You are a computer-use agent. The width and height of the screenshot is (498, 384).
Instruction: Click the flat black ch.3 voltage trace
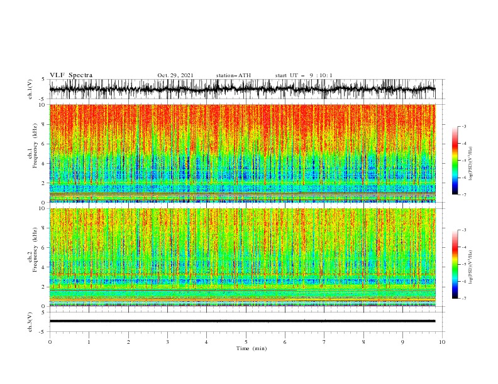242,321
